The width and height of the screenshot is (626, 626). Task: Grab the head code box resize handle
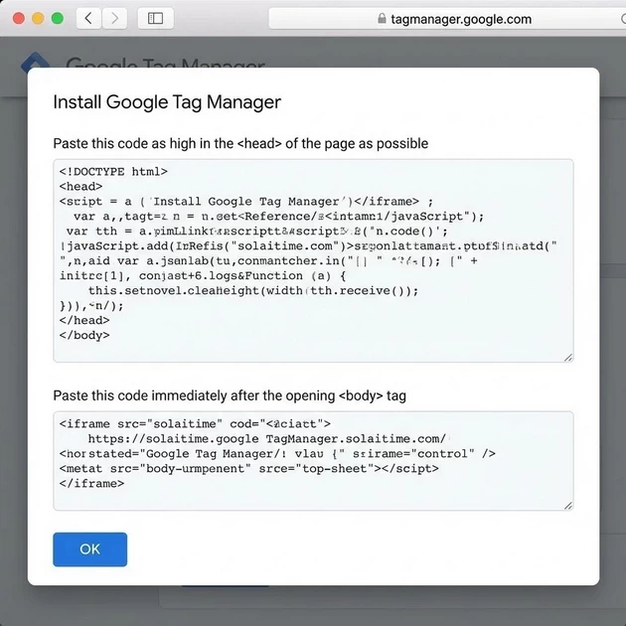pos(567,357)
